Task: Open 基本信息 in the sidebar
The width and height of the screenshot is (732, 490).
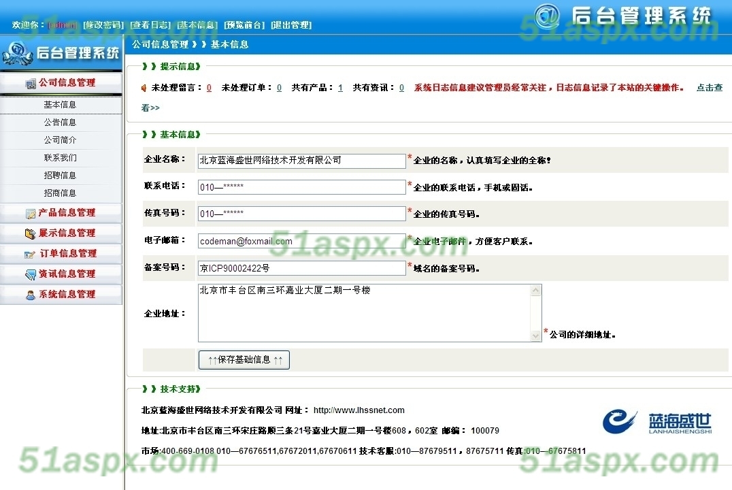Action: pyautogui.click(x=61, y=105)
